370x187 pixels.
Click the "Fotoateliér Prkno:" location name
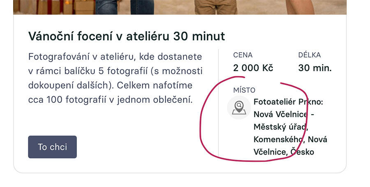[x=288, y=102]
